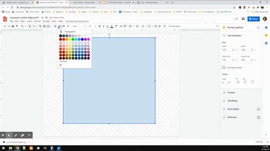Enable the Reflection checkbox
The width and height of the screenshot is (270, 151).
(259, 117)
